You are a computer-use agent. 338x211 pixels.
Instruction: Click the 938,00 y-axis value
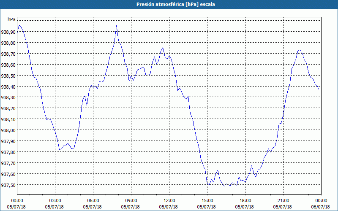tap(8, 130)
